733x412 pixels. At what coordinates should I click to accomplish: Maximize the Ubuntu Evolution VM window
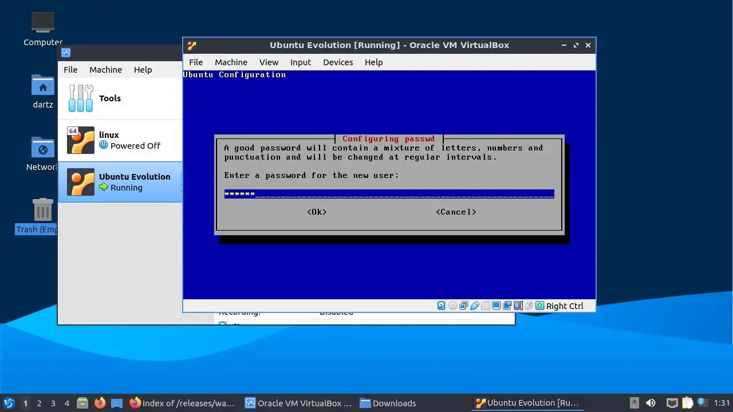coord(576,45)
